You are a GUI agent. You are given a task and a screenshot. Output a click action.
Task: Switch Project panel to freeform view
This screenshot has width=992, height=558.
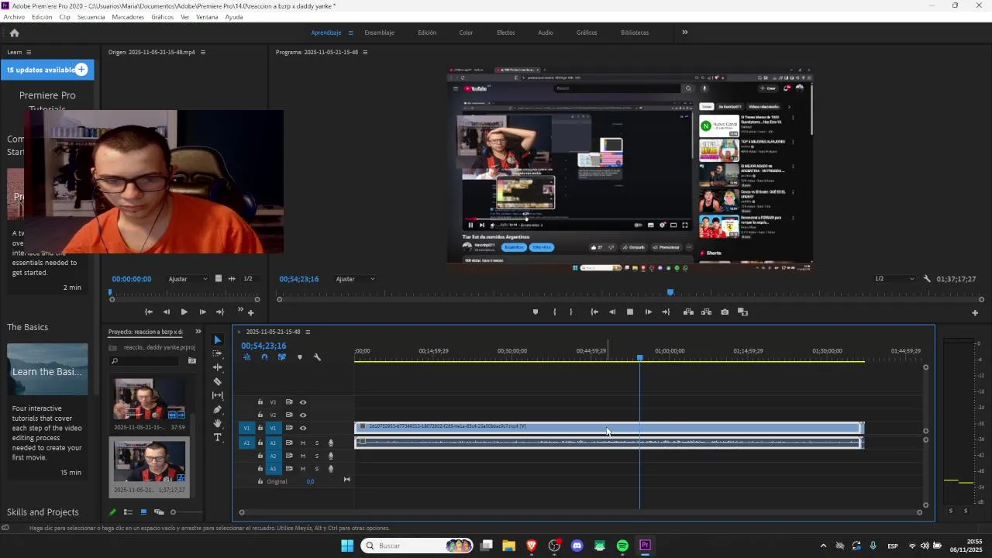coord(159,511)
